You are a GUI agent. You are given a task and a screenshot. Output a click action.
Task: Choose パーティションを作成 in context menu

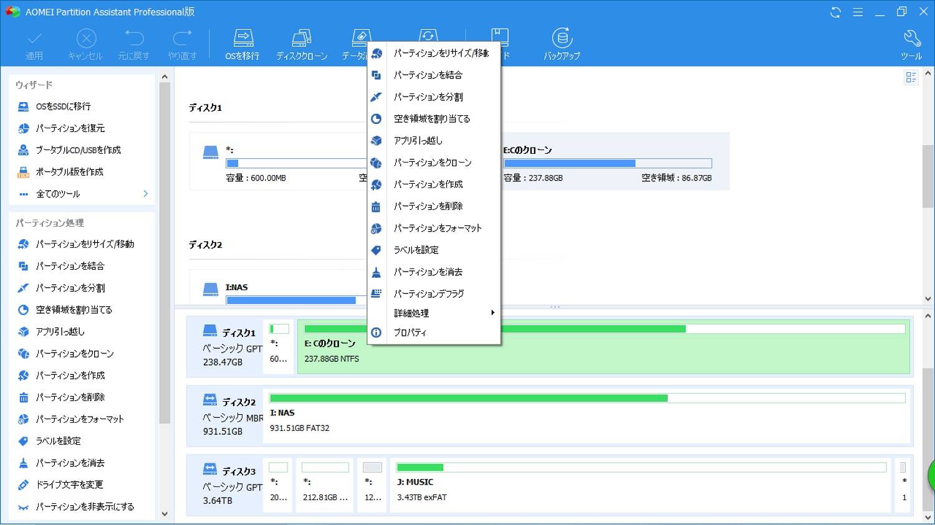tap(434, 184)
